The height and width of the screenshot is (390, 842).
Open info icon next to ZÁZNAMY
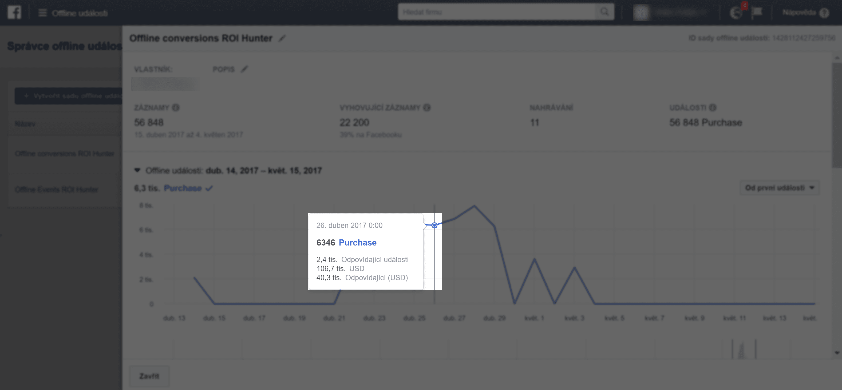pos(176,107)
